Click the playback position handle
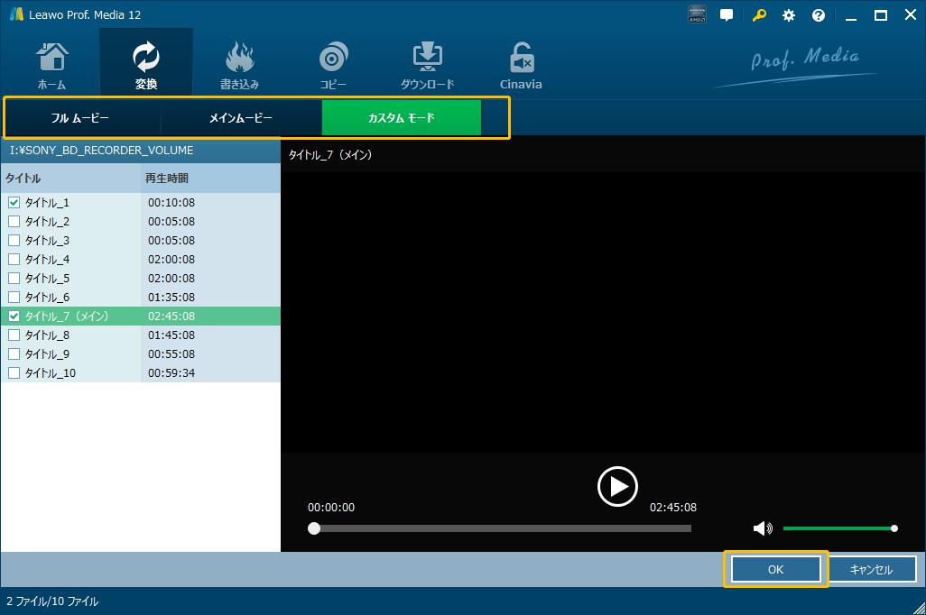Image resolution: width=926 pixels, height=615 pixels. coord(314,528)
